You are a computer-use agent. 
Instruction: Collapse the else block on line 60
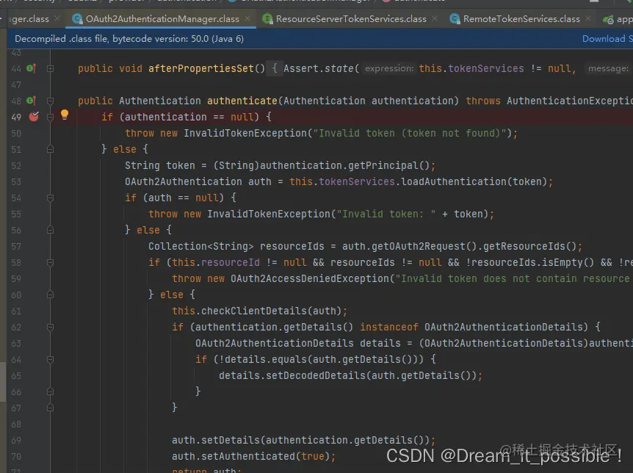tap(51, 295)
